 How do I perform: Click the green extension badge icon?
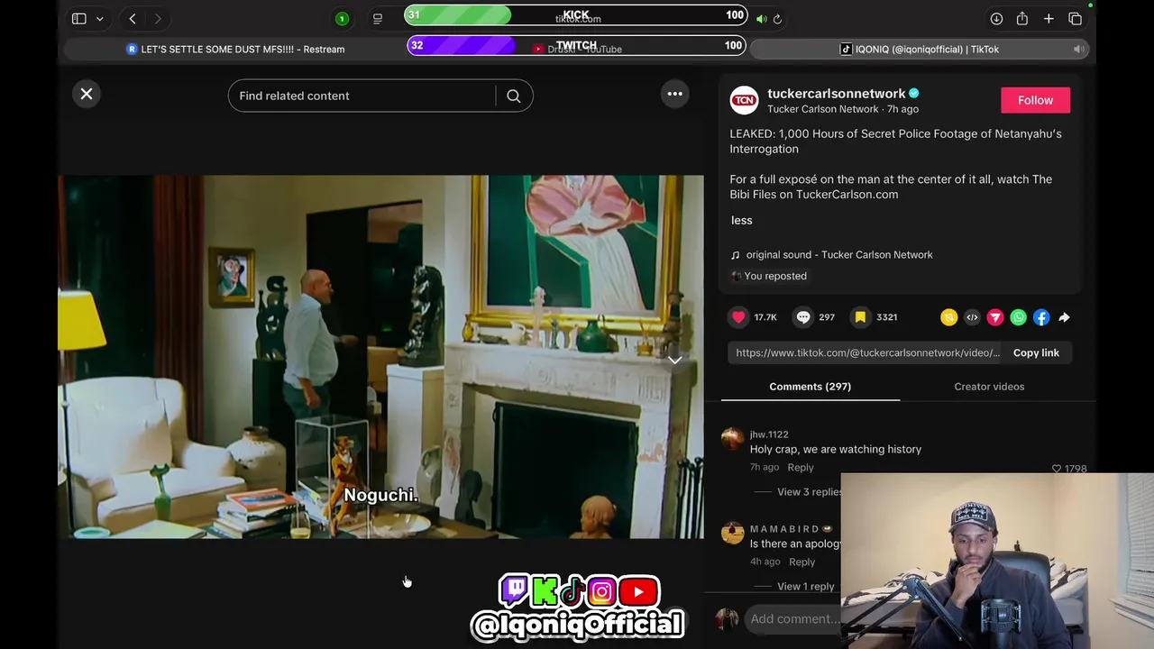pyautogui.click(x=342, y=19)
